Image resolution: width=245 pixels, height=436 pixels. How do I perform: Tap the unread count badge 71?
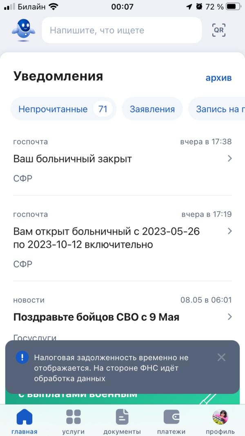[103, 109]
